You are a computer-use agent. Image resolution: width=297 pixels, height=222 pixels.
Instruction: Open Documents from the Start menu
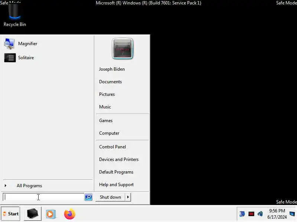pyautogui.click(x=110, y=82)
